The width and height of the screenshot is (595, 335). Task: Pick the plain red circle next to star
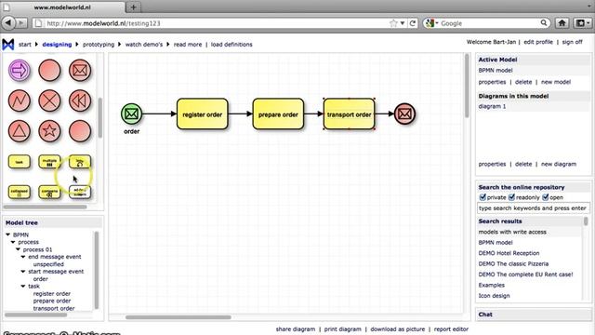click(80, 131)
